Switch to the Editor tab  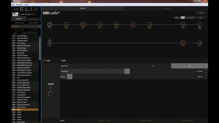pos(83,8)
